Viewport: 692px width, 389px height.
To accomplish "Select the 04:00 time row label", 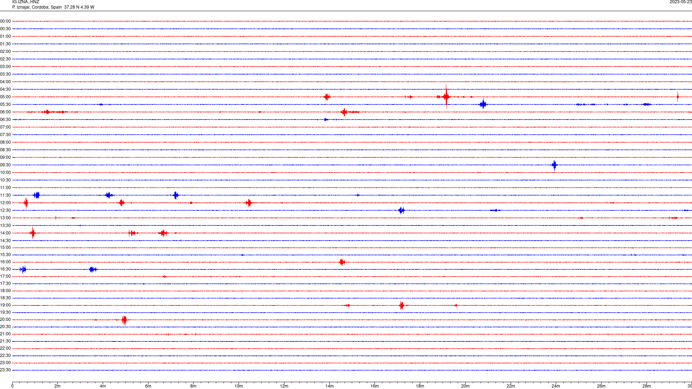I will click(5, 82).
